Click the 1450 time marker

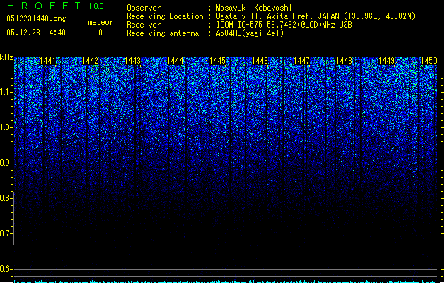pos(429,61)
